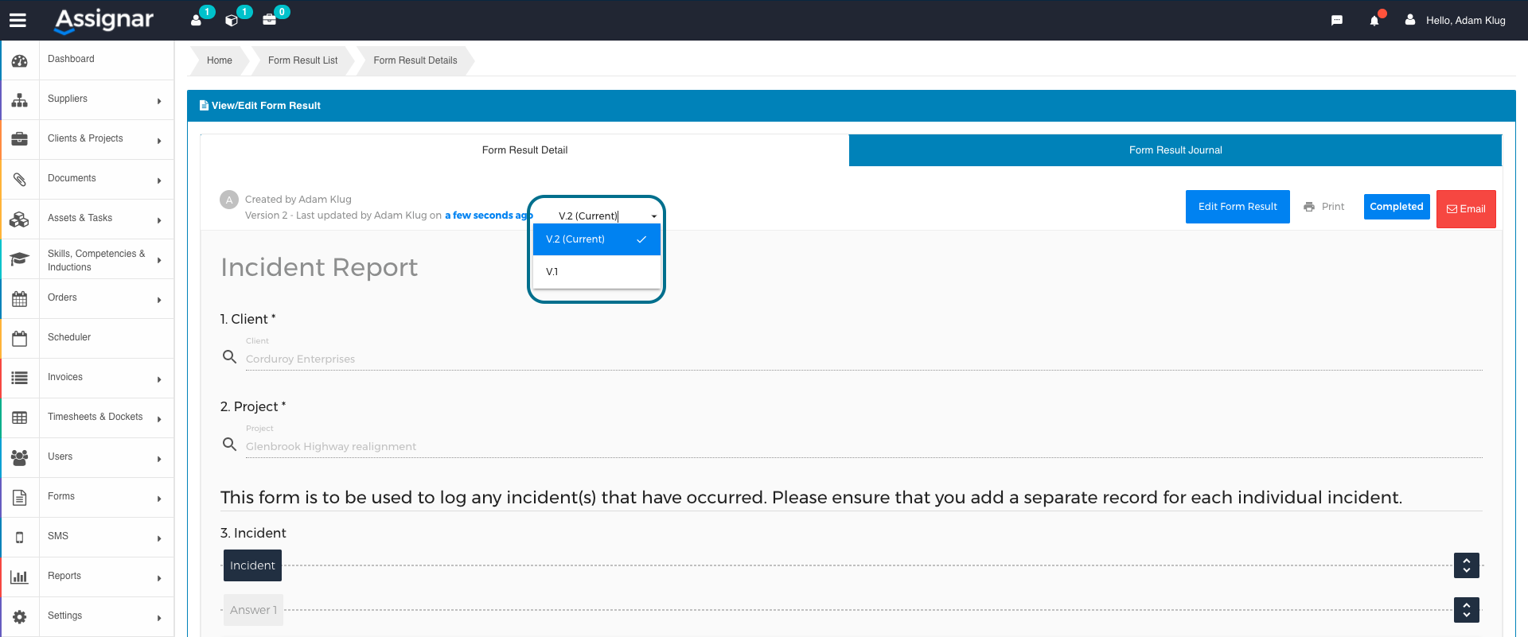Go to Form Result List breadcrumb
This screenshot has height=637, width=1528.
302,60
